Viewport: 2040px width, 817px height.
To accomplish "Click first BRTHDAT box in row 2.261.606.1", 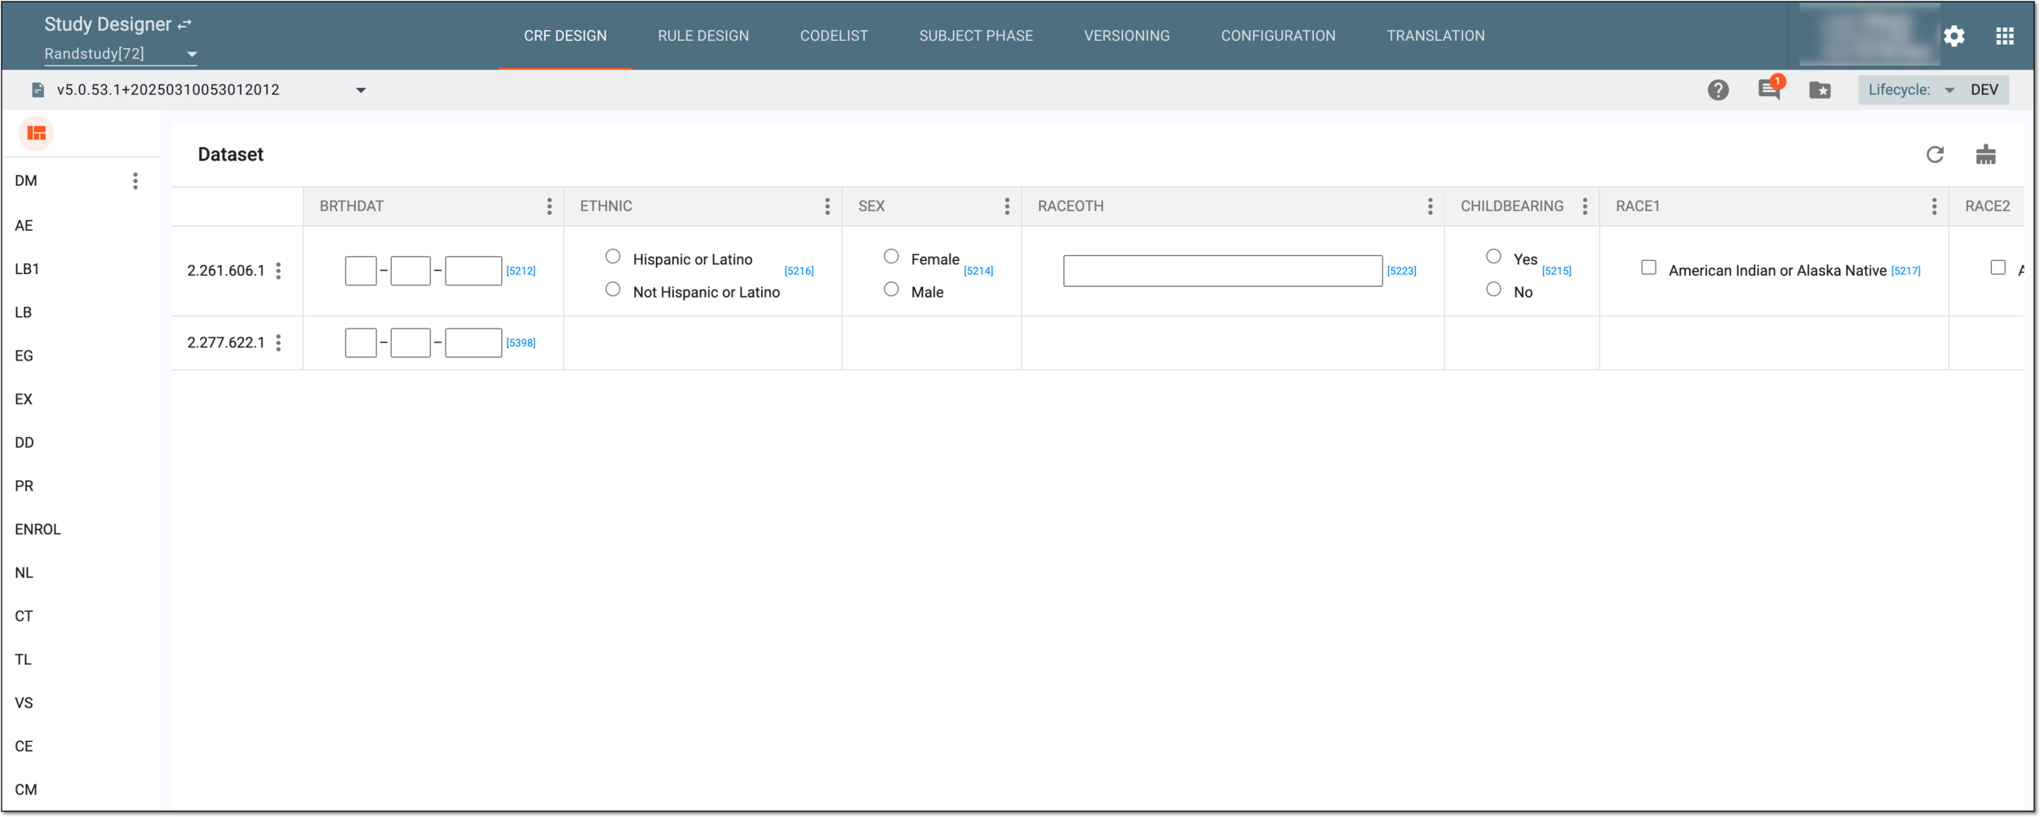I will (361, 271).
